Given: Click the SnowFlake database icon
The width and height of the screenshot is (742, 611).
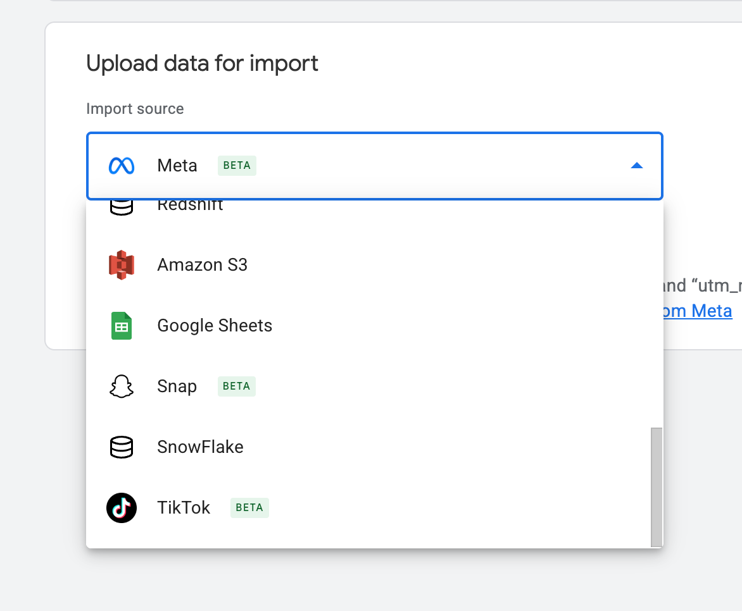Looking at the screenshot, I should [122, 447].
